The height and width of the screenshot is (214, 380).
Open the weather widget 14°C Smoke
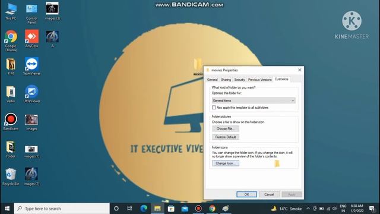point(286,209)
